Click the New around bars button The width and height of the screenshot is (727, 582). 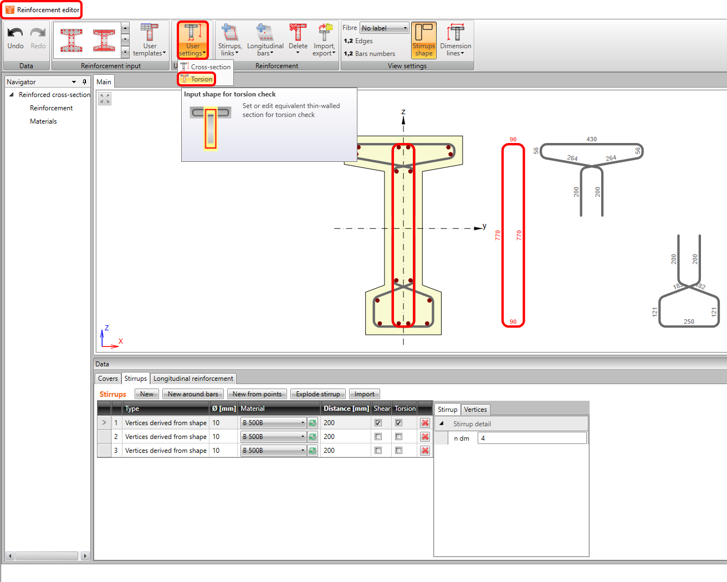pyautogui.click(x=193, y=394)
